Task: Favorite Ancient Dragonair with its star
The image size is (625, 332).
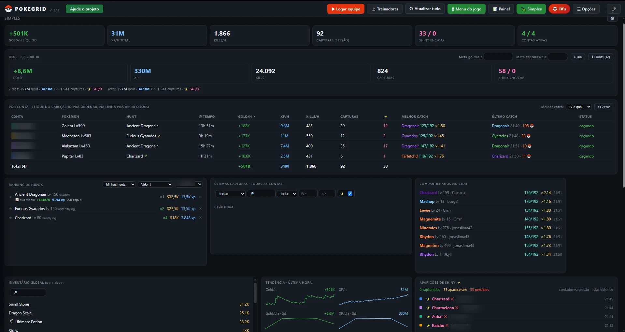Action: click(x=11, y=197)
